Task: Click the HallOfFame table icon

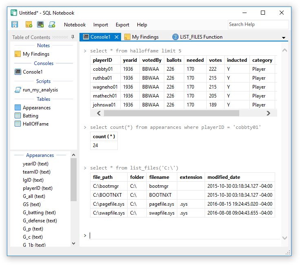Action: pos(18,124)
